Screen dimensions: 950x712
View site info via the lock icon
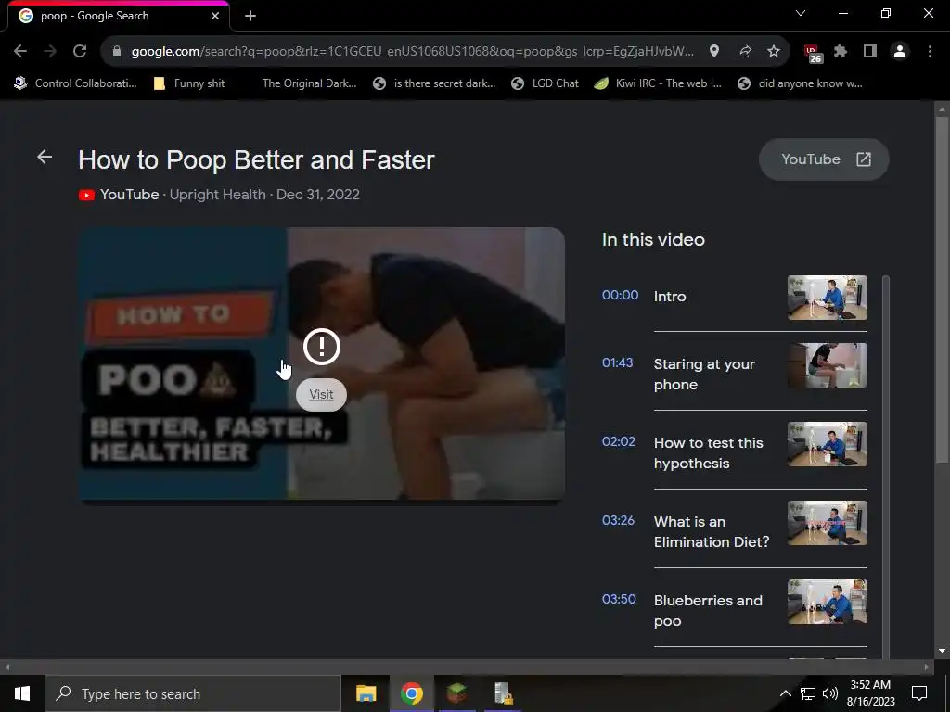pyautogui.click(x=117, y=52)
